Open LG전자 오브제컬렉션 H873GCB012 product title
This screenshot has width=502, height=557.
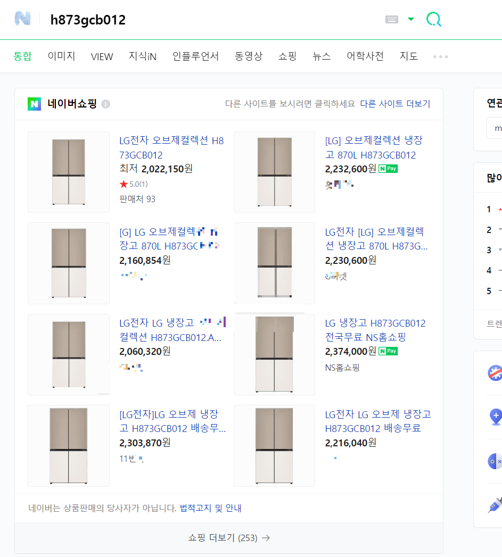pyautogui.click(x=171, y=148)
